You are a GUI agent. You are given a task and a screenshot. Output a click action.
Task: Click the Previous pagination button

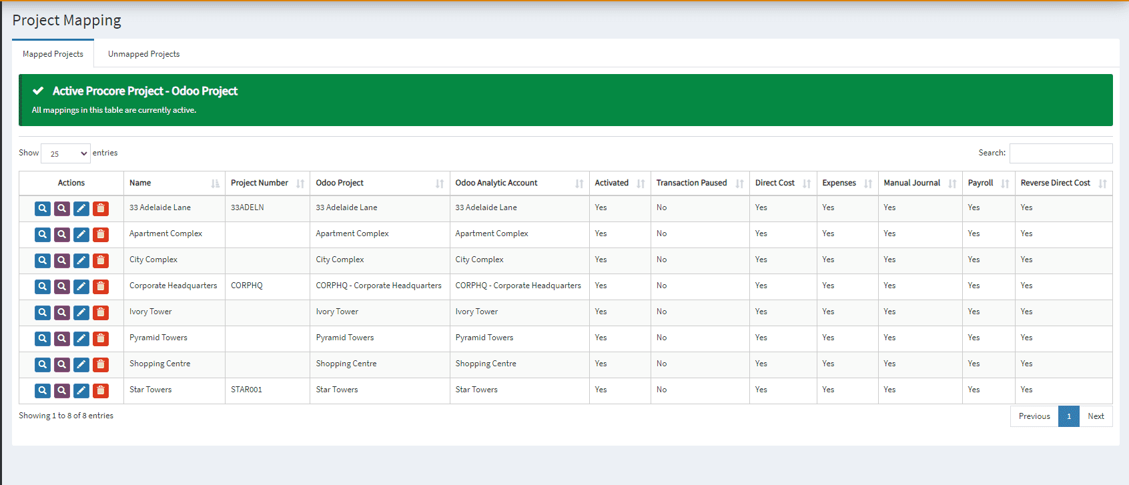[1034, 416]
